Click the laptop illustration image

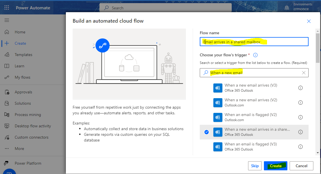(129, 64)
